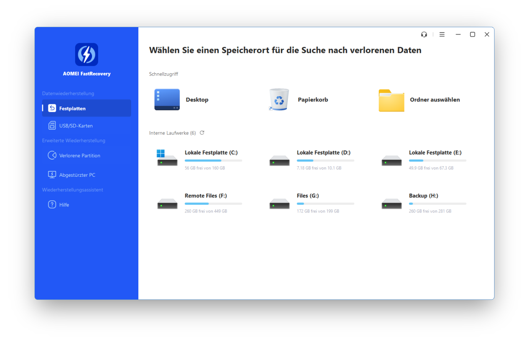Click the crashed PC monitor icon
This screenshot has height=342, width=529.
(52, 174)
